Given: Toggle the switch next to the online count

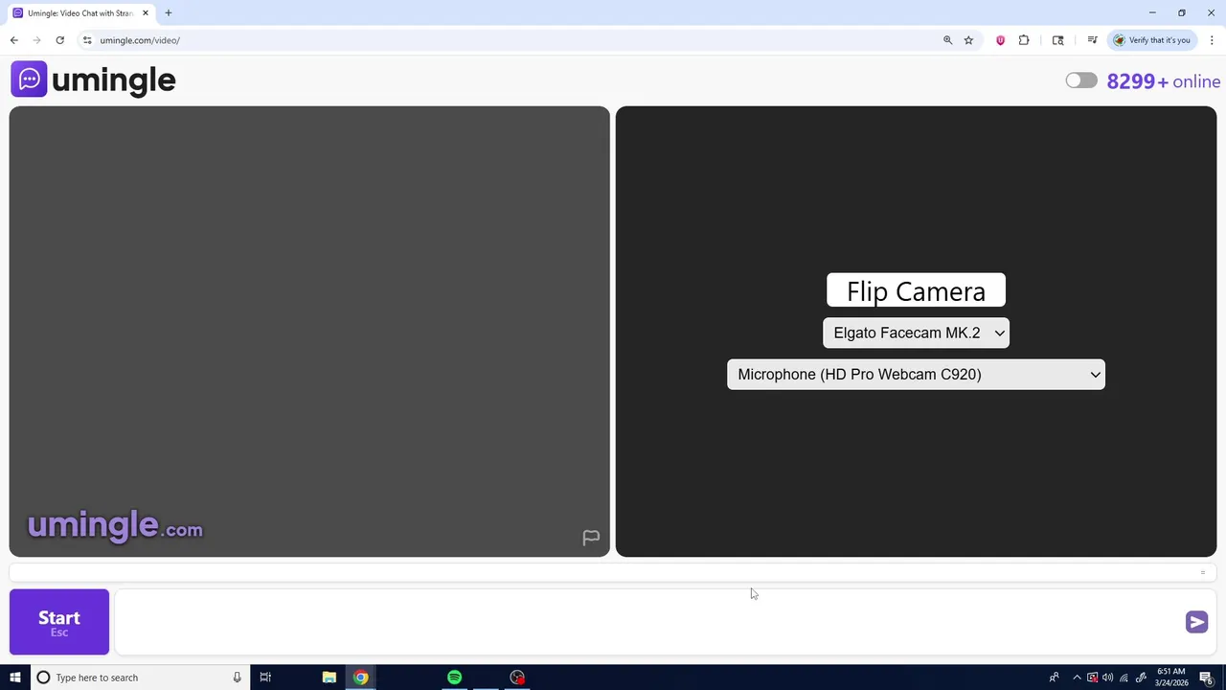Looking at the screenshot, I should (1081, 81).
